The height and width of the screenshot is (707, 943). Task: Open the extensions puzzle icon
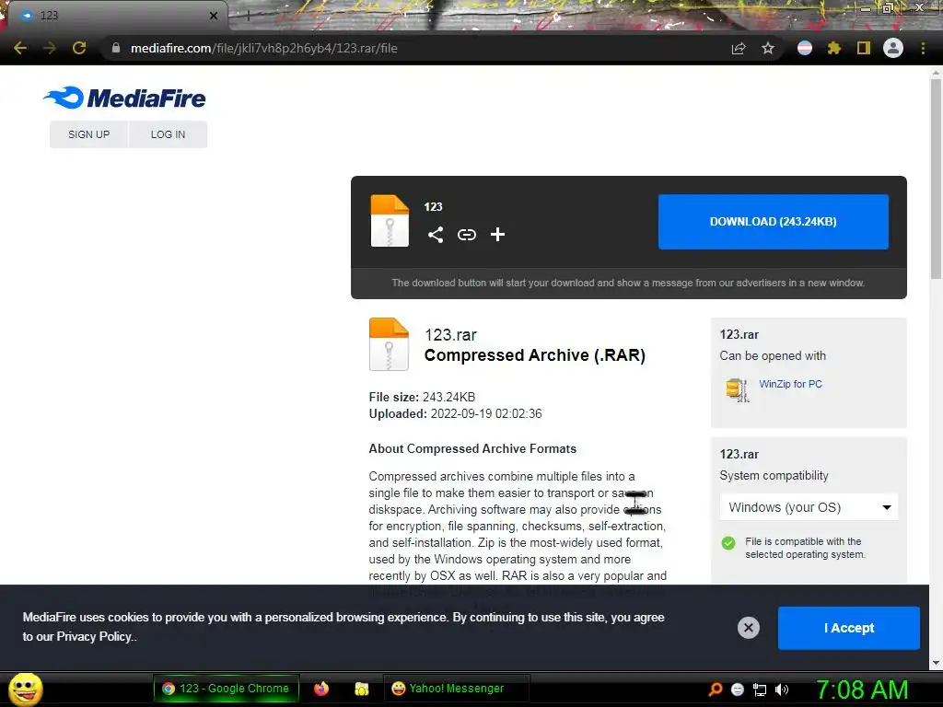coord(834,48)
